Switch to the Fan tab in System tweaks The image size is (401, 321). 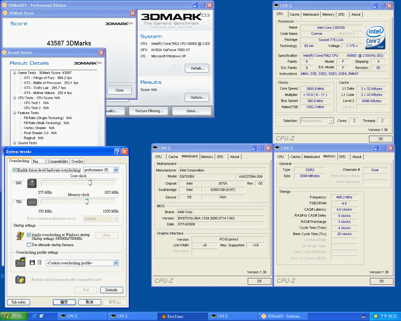(x=38, y=161)
